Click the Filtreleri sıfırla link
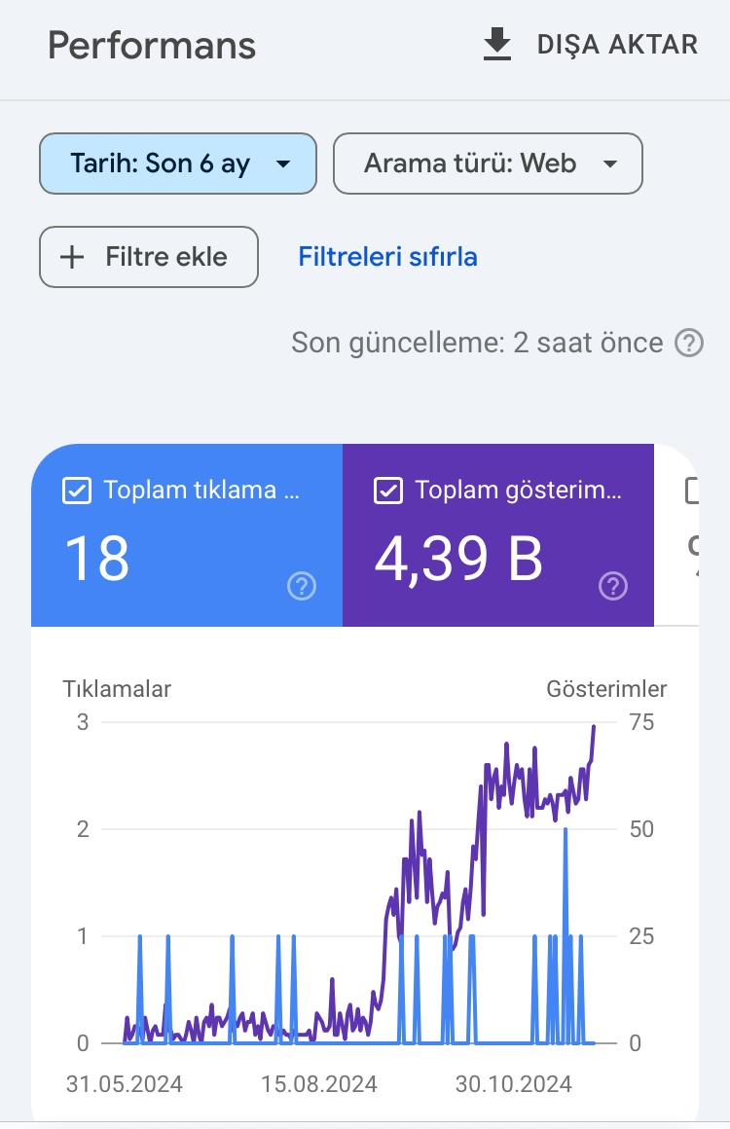The width and height of the screenshot is (730, 1129). pos(388,257)
